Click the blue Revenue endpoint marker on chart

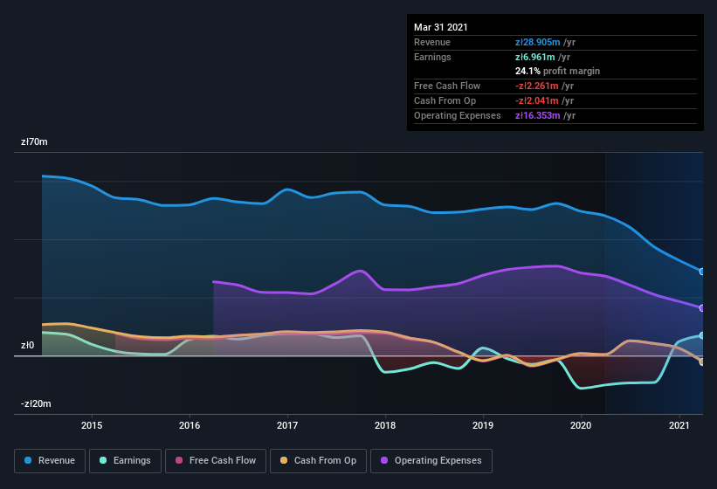702,272
